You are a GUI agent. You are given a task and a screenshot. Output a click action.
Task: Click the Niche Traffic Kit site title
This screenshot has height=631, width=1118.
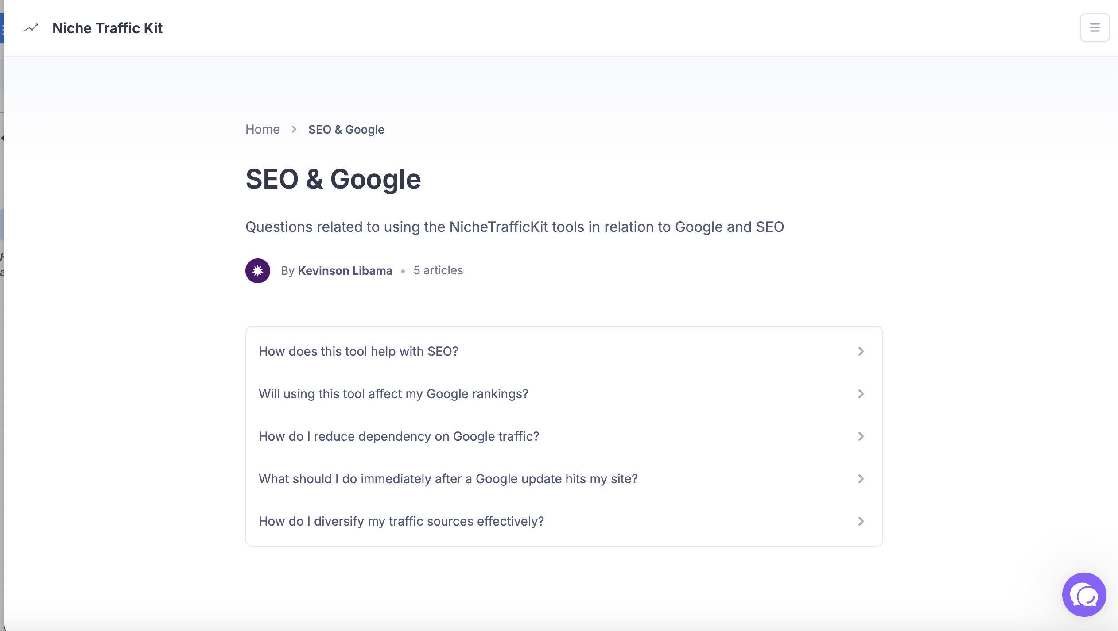pos(107,28)
